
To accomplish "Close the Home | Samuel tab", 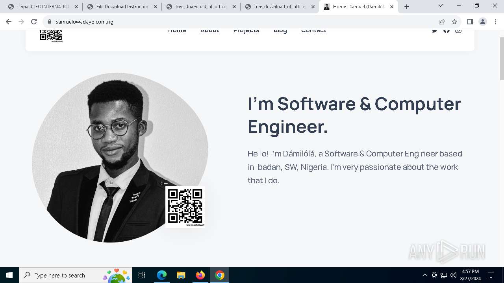I will click(392, 7).
